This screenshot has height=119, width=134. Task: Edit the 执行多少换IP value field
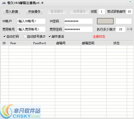(x=121, y=29)
